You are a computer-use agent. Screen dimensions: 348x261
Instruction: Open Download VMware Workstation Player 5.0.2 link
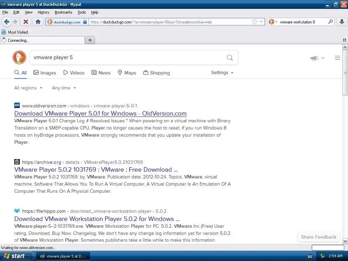97,219
